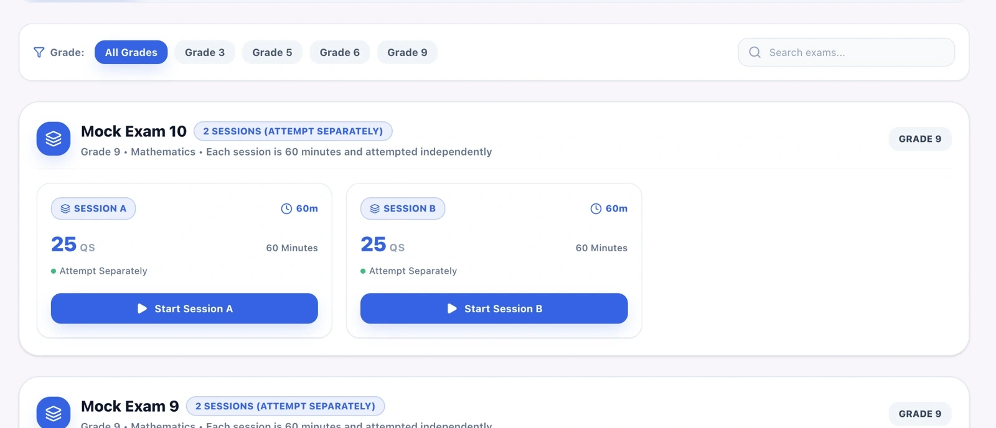Focus the Search exams input field
The height and width of the screenshot is (428, 996).
847,52
